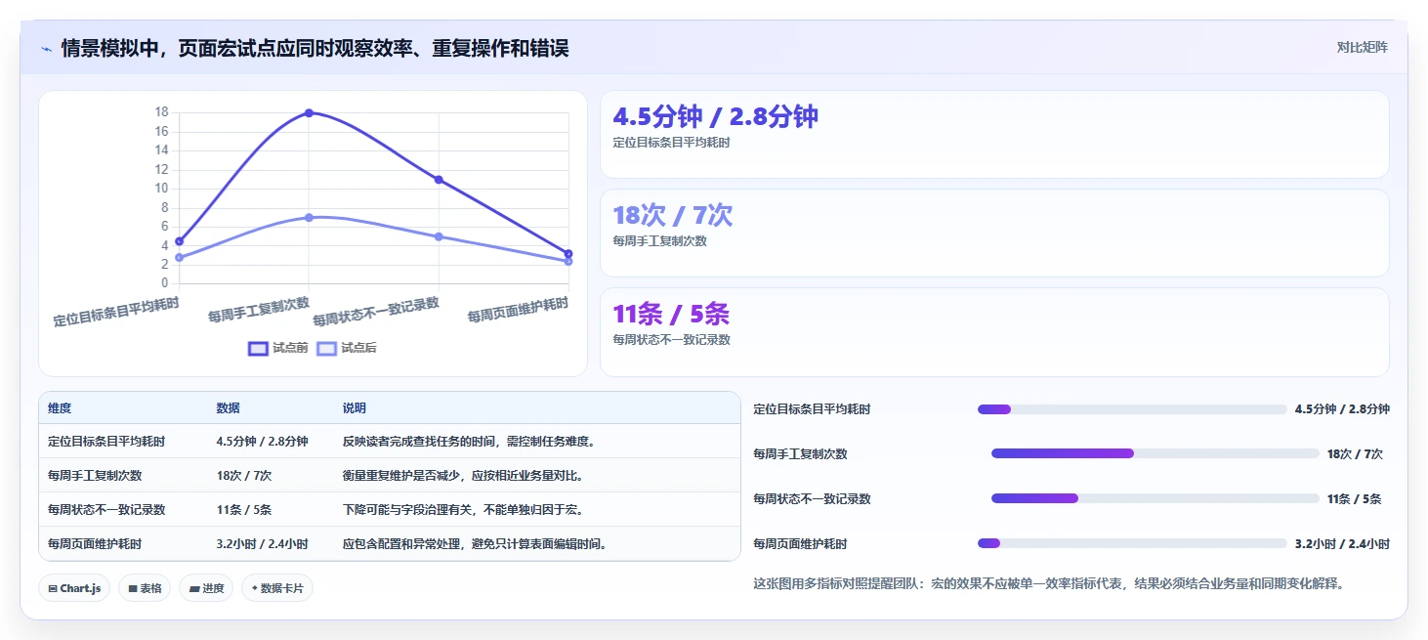The height and width of the screenshot is (640, 1428).
Task: Click the 表格 chip icon
Action: coord(133,588)
